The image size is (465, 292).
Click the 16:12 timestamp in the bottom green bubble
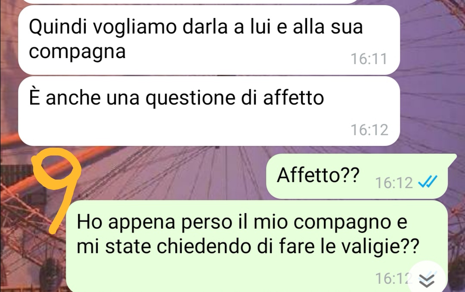point(394,278)
